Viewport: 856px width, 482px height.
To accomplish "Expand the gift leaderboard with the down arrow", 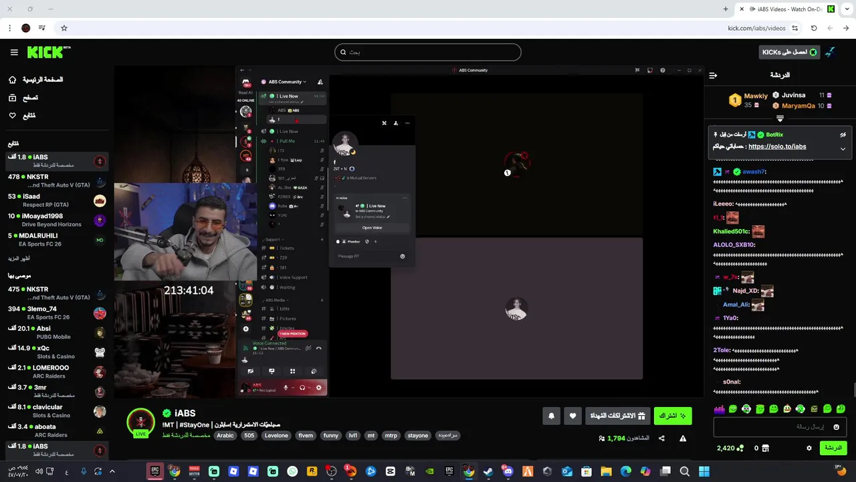I will pos(780,118).
